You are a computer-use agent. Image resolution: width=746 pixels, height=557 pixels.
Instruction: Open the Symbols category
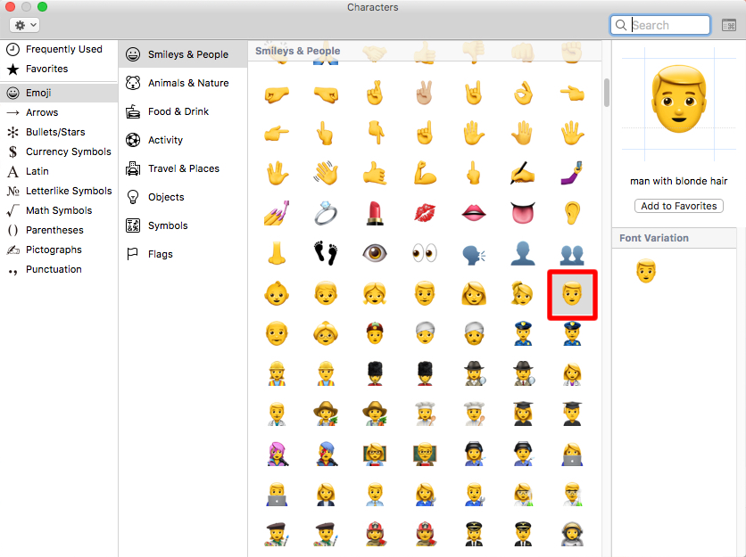183,225
